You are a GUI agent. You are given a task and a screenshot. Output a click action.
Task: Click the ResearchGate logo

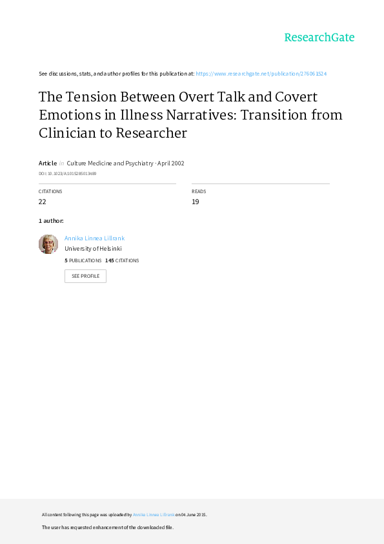point(319,37)
